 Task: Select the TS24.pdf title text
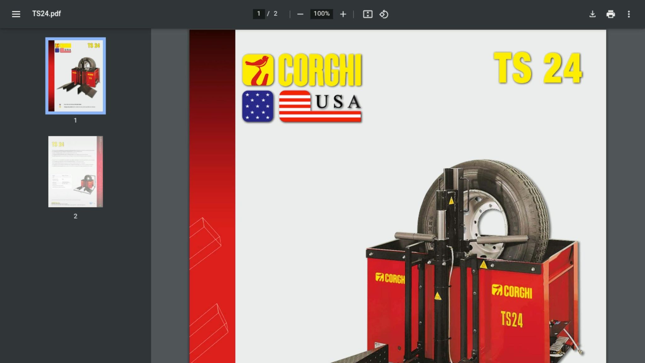[46, 14]
